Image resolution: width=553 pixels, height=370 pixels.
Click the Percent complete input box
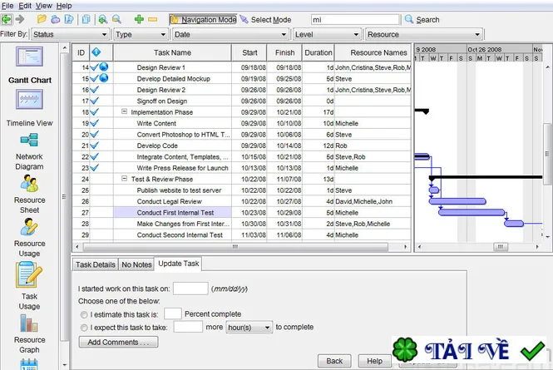173,314
